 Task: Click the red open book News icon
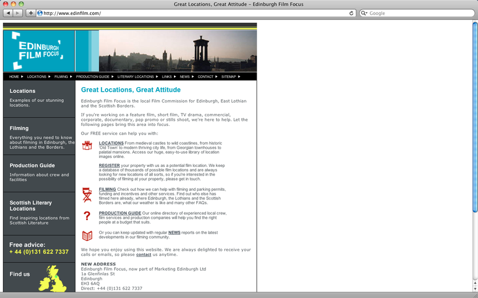click(x=87, y=235)
